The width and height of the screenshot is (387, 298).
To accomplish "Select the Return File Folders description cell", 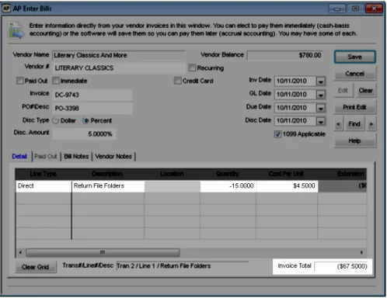I will (108, 186).
